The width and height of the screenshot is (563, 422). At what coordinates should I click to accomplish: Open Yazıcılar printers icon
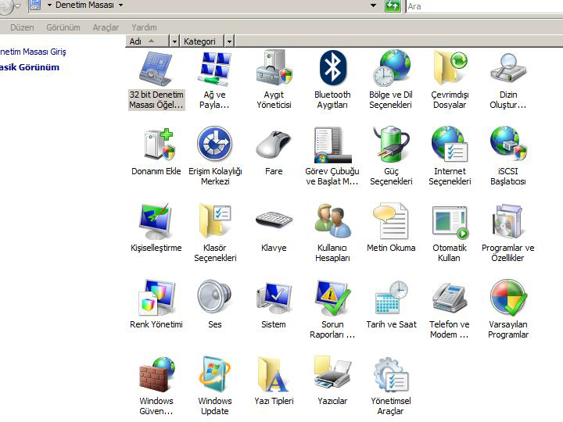pyautogui.click(x=332, y=375)
